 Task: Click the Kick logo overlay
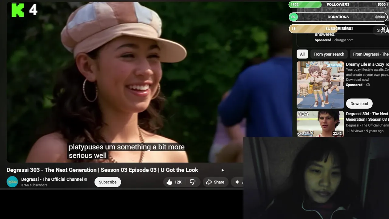coord(18,10)
